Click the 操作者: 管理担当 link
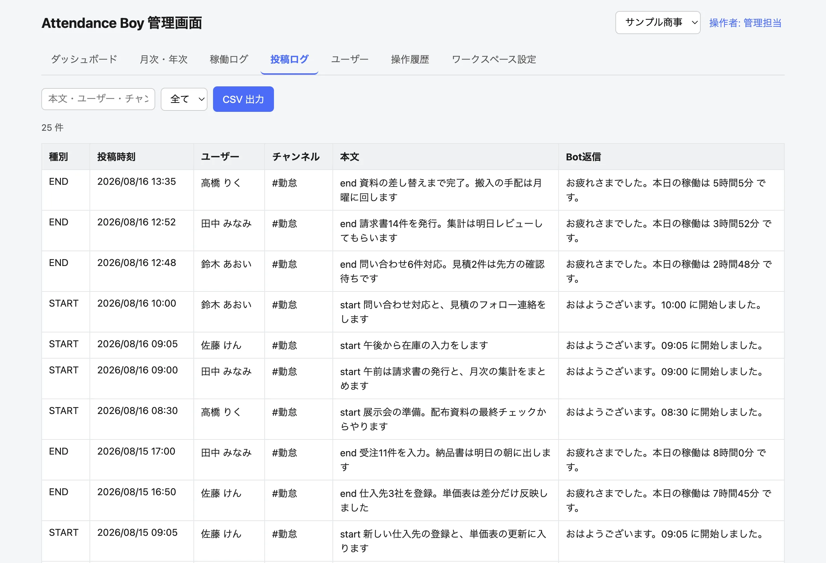826x563 pixels. point(745,23)
